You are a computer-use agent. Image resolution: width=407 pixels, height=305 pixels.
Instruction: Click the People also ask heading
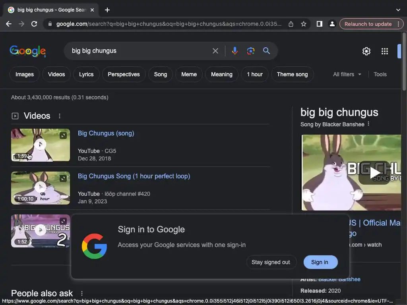tap(42, 293)
